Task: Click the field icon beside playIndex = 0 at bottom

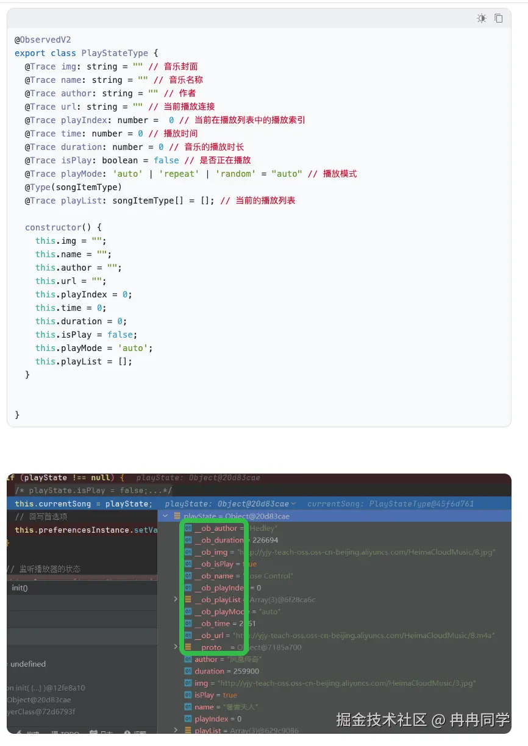Action: 188,719
